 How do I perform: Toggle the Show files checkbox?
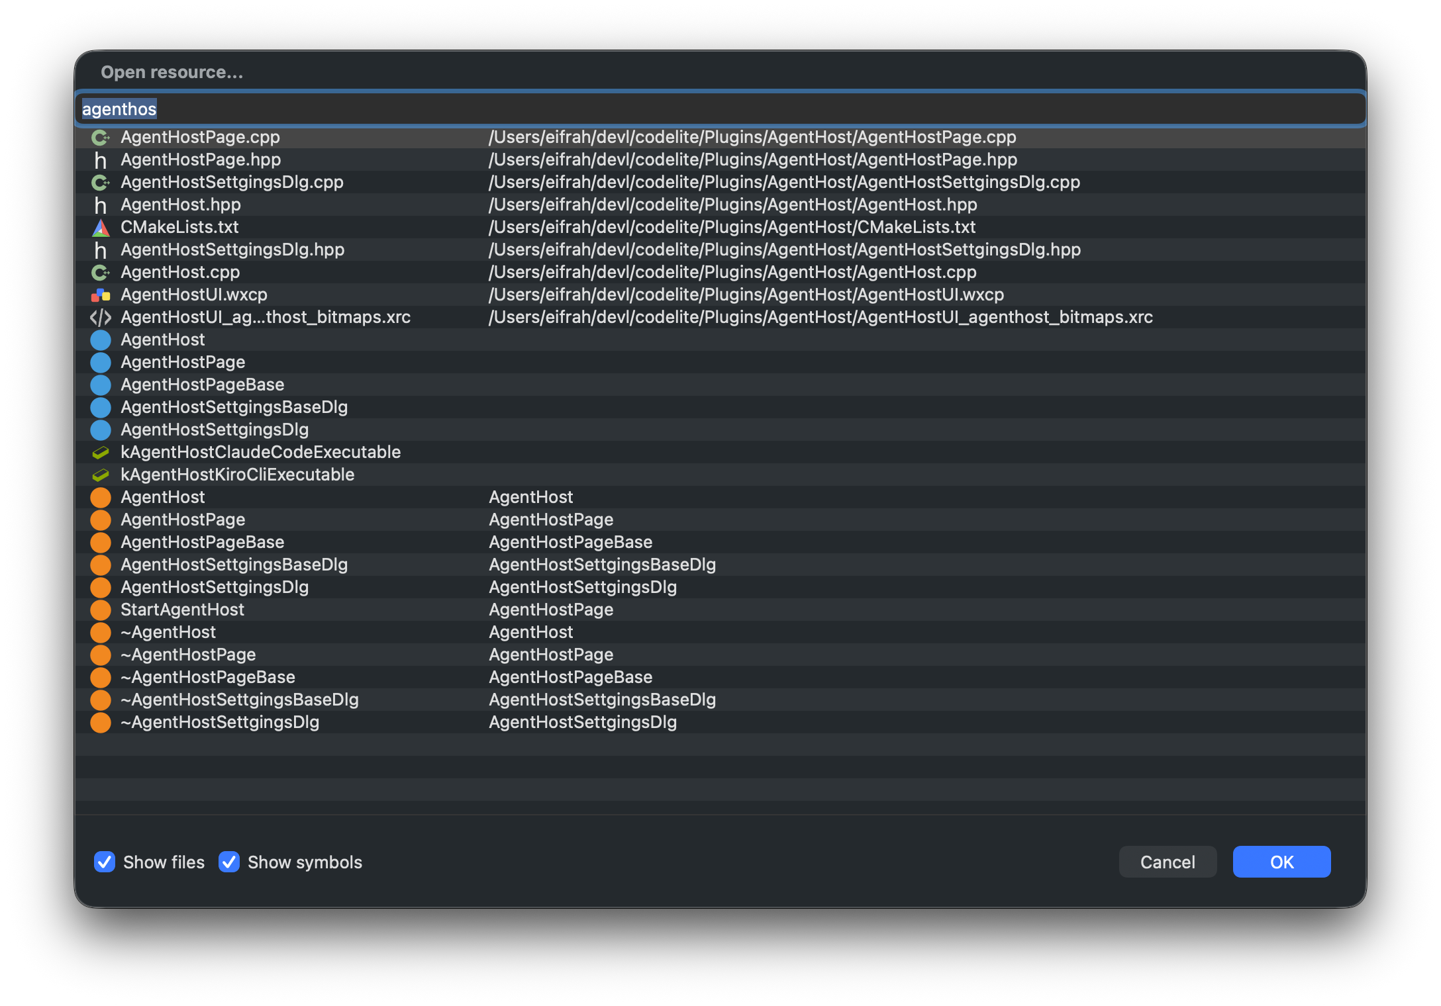click(x=105, y=862)
